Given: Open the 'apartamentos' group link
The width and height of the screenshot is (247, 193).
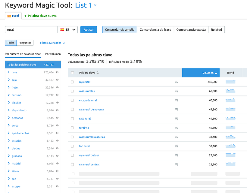Looking at the screenshot, I should (x=20, y=133).
